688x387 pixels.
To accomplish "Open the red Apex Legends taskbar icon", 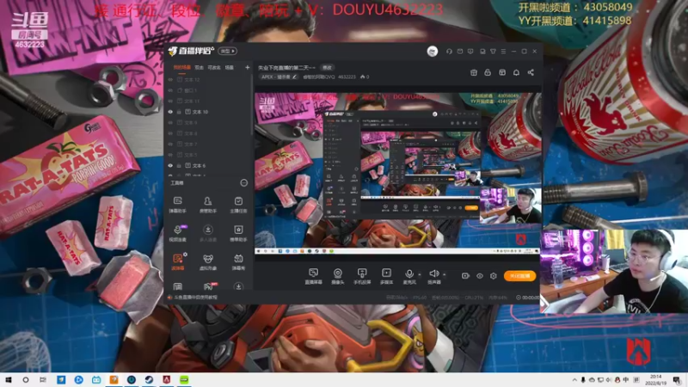I will (x=166, y=380).
